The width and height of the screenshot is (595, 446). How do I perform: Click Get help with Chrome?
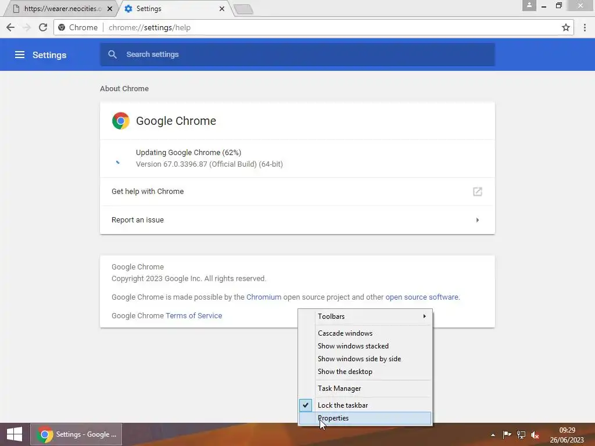[x=297, y=192]
